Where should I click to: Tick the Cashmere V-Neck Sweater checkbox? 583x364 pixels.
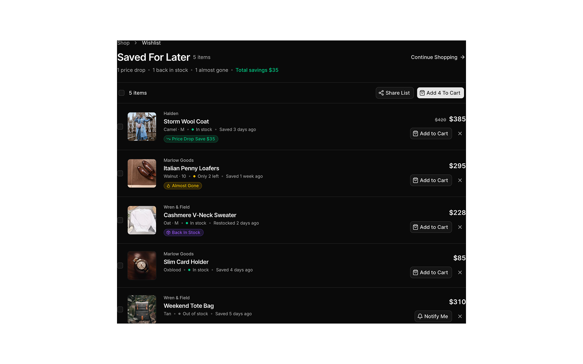[x=120, y=220]
